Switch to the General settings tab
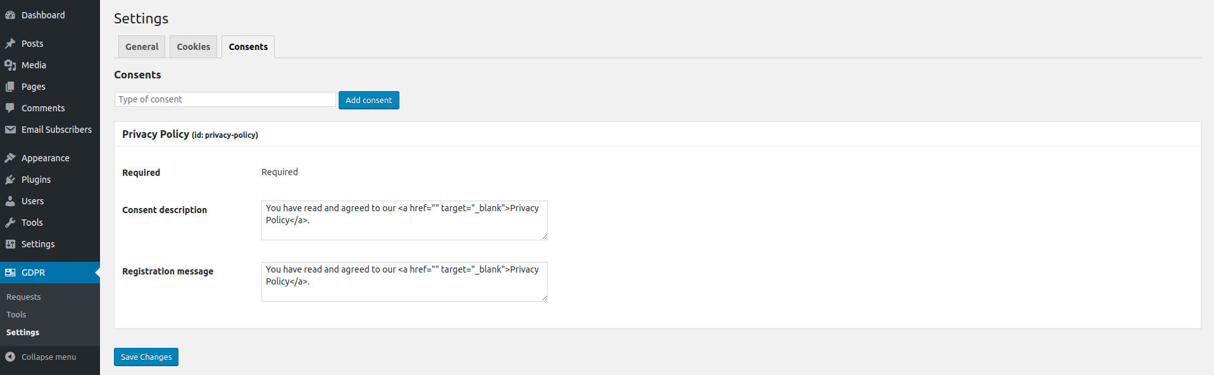The image size is (1214, 375). click(142, 47)
